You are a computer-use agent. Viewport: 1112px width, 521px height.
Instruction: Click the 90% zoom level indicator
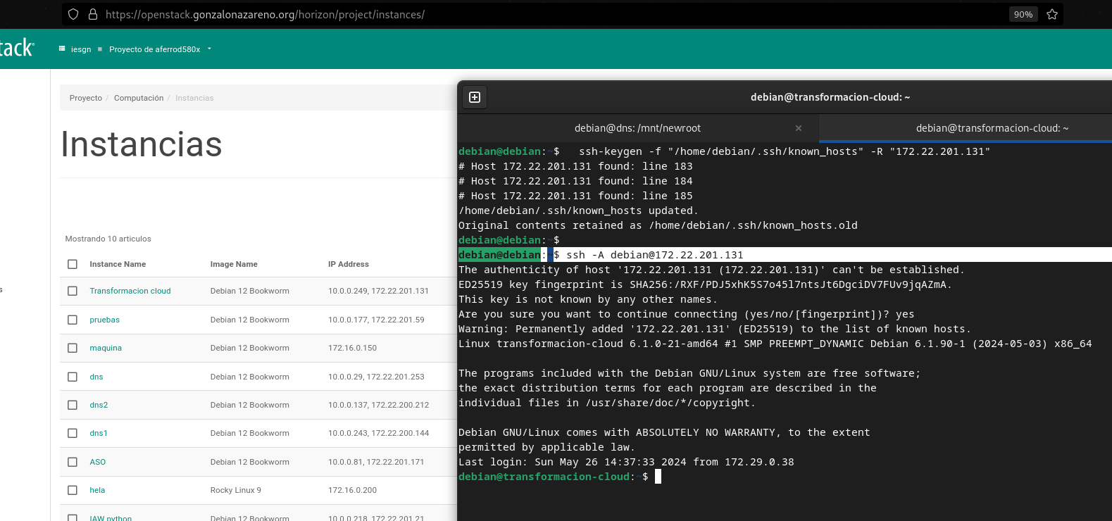point(1023,14)
